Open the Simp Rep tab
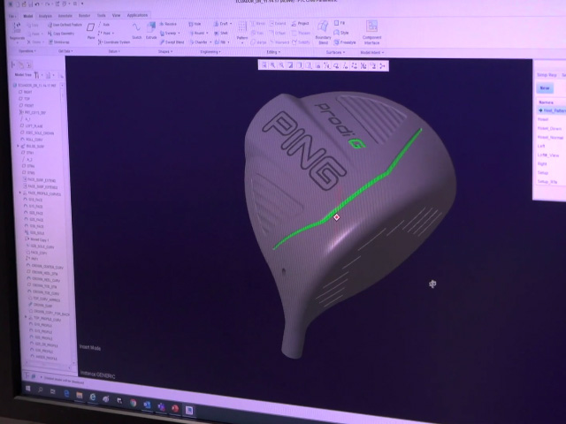This screenshot has width=566, height=424. pos(547,75)
